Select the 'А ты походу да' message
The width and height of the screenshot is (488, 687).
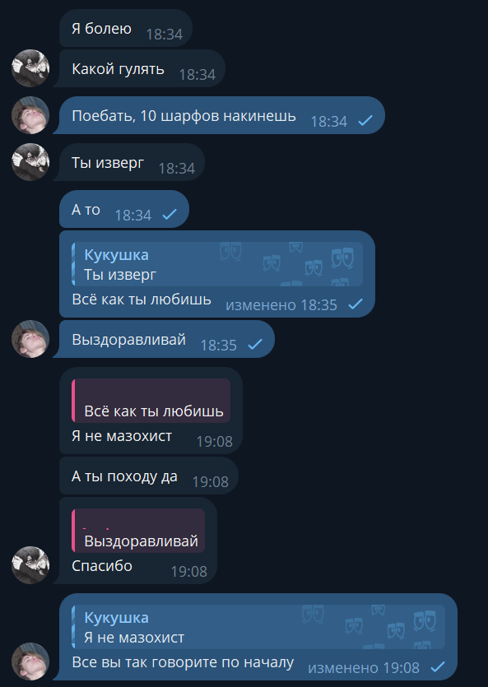(x=149, y=476)
